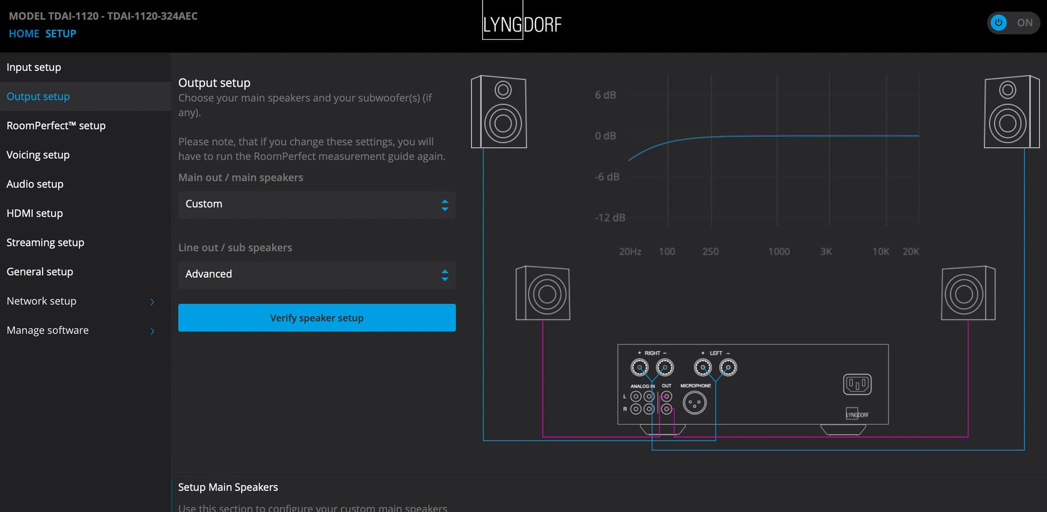Open Audio setup menu item
Viewport: 1047px width, 512px height.
pos(85,184)
